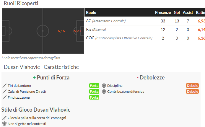Click the sword icon next to Calci di Punizione Diretti

pyautogui.click(x=4, y=92)
